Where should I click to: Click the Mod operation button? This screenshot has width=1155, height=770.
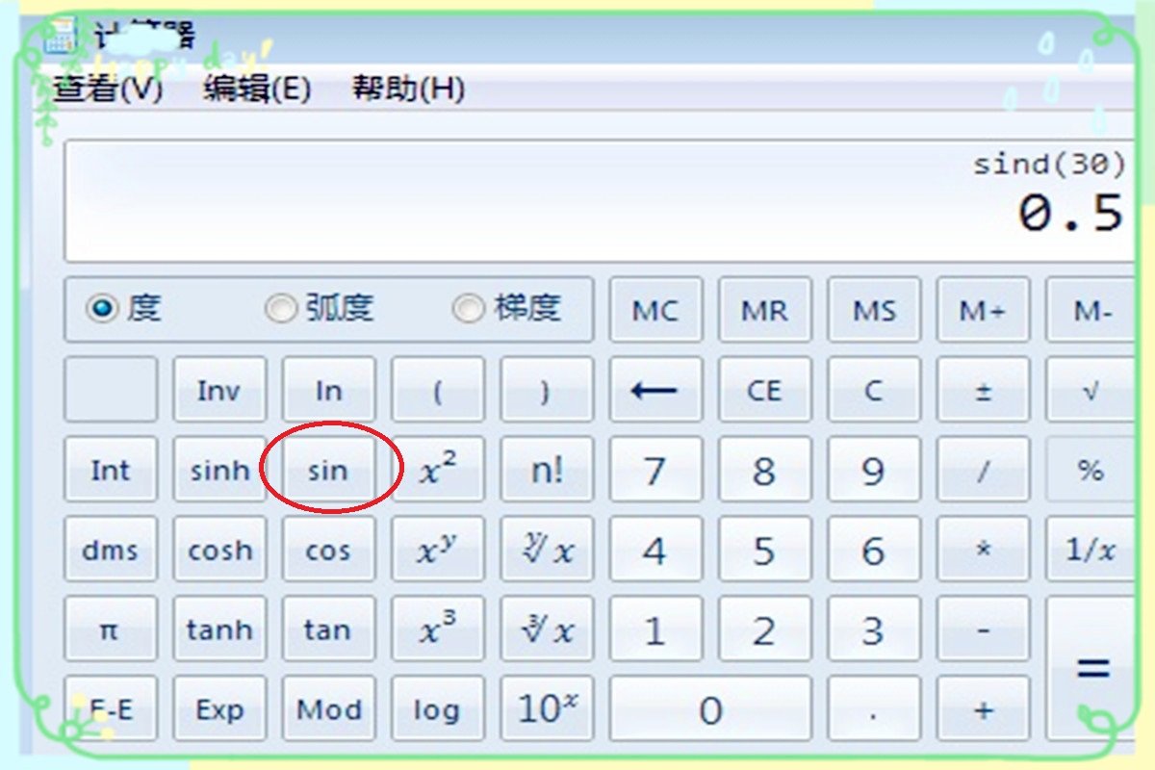click(x=328, y=709)
